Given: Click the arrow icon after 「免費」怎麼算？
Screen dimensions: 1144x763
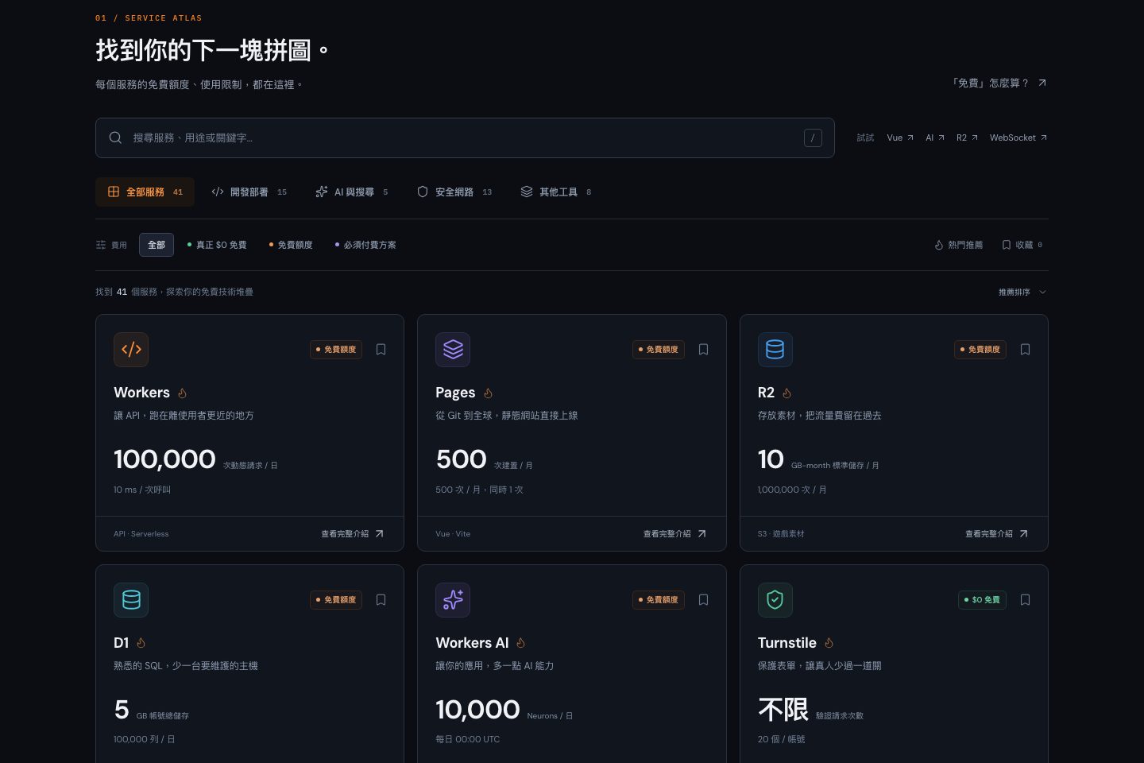Looking at the screenshot, I should 1042,83.
